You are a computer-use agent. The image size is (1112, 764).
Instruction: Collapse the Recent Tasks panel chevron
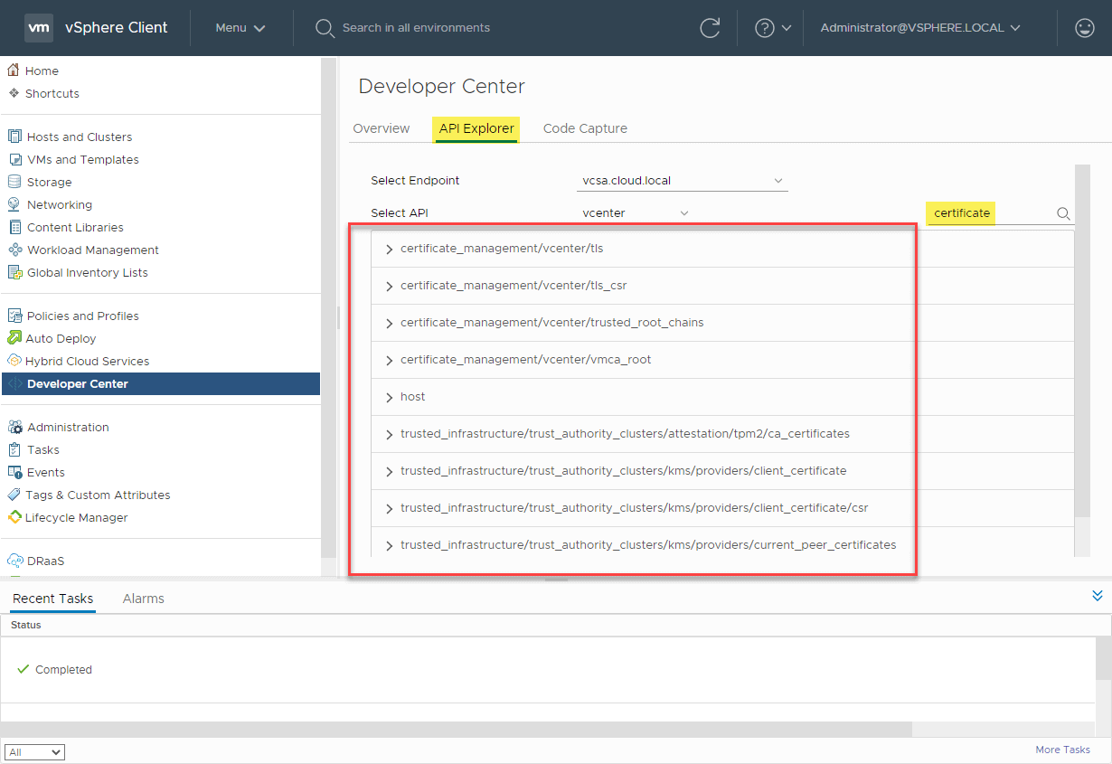1098,596
